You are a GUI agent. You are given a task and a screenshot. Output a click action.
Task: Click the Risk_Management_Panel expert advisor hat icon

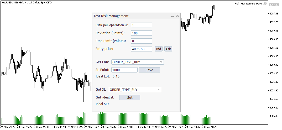click(x=265, y=4)
